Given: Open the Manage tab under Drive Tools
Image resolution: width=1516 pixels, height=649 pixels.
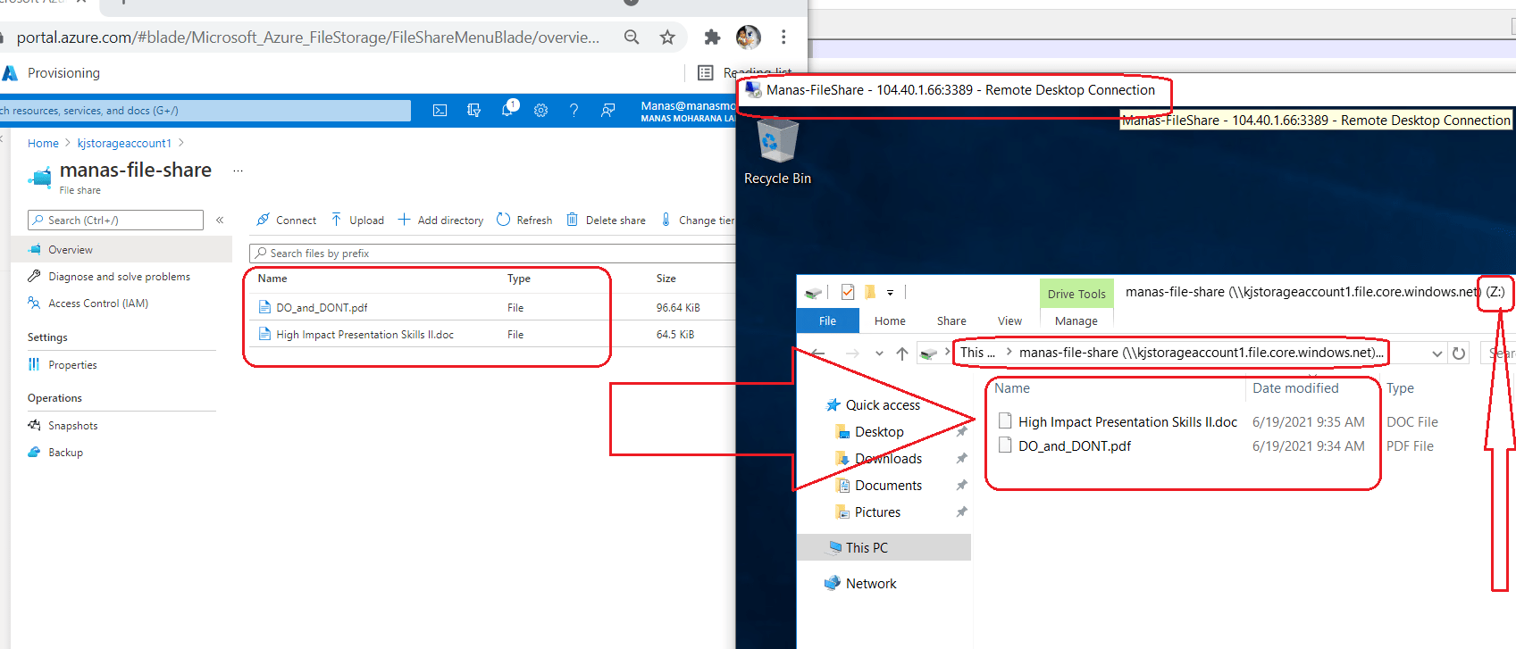Looking at the screenshot, I should pyautogui.click(x=1076, y=320).
